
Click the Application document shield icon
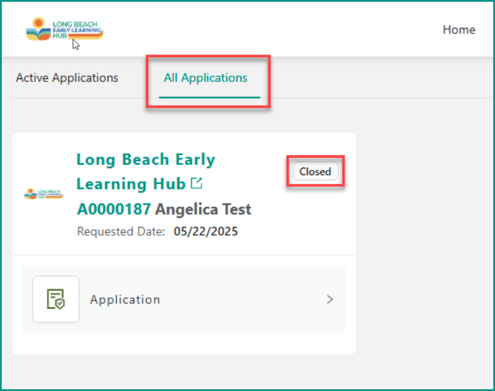point(56,299)
